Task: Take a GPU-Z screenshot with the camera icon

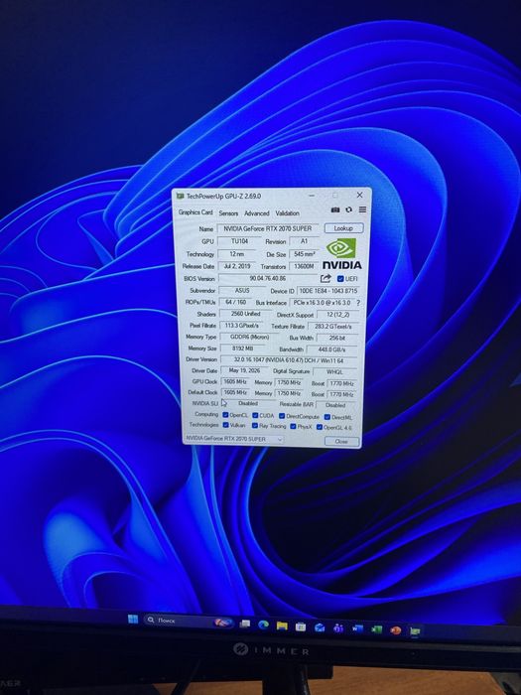Action: [x=335, y=209]
